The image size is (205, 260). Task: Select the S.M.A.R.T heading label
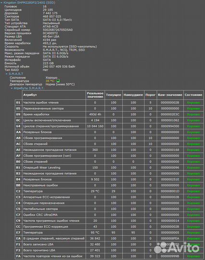click(16, 74)
